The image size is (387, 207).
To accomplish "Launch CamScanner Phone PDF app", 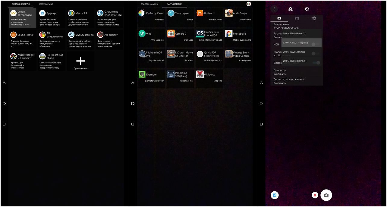I will (209, 36).
